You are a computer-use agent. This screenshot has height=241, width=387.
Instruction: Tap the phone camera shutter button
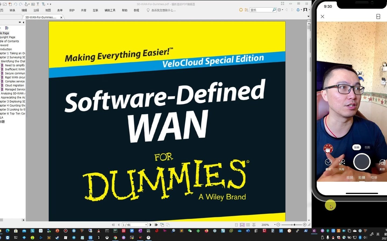(x=362, y=162)
